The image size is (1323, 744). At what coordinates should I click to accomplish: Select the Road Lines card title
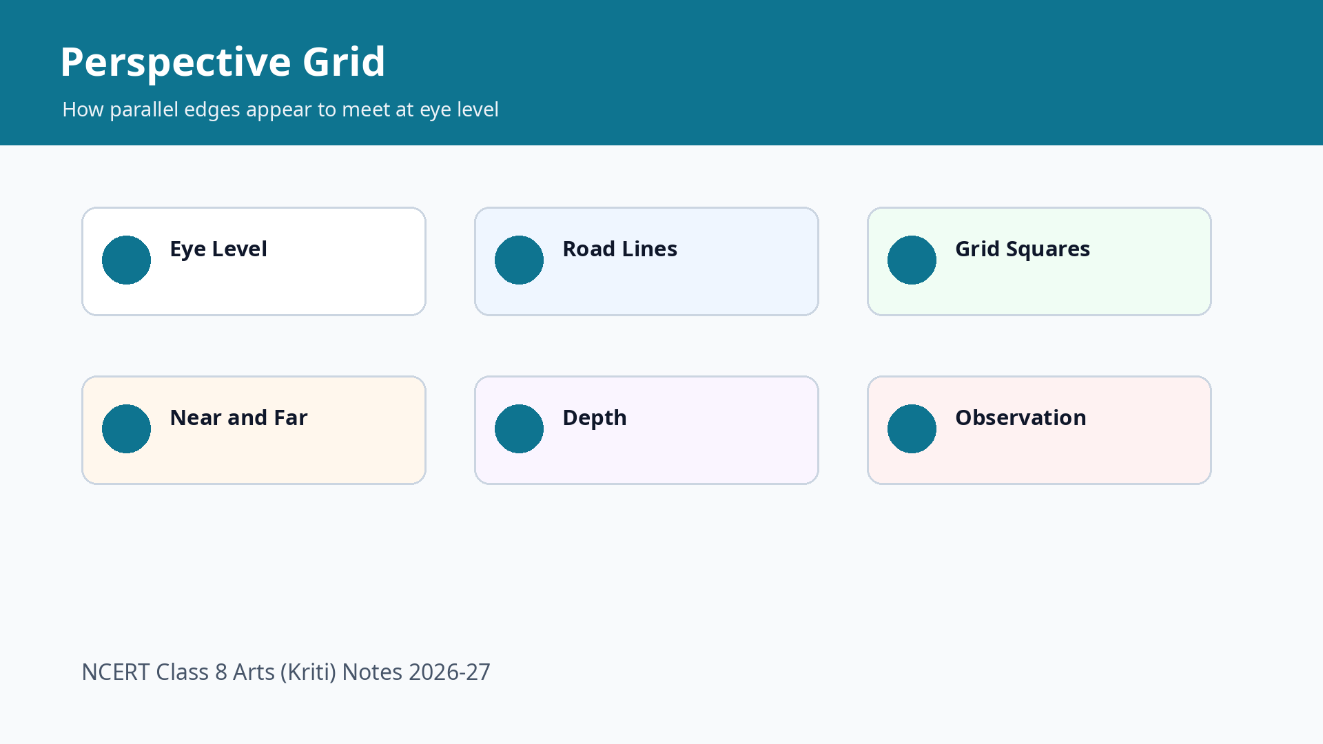[x=619, y=249]
